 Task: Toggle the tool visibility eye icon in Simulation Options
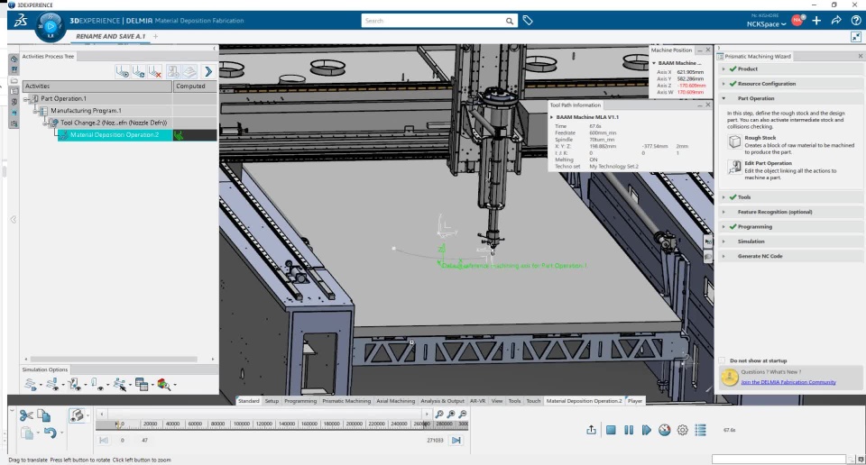coord(97,385)
